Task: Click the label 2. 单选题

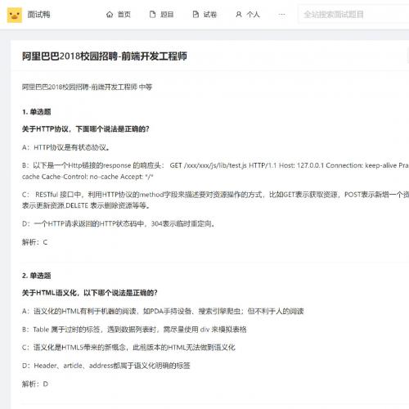Action: point(37,276)
